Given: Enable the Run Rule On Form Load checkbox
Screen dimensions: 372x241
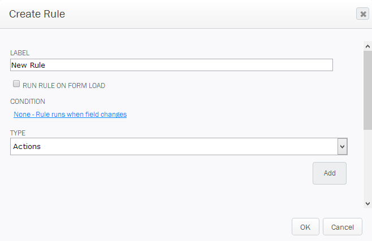Looking at the screenshot, I should [x=16, y=84].
